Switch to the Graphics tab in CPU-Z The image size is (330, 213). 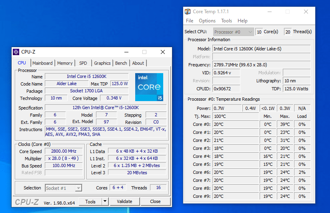tap(102, 63)
